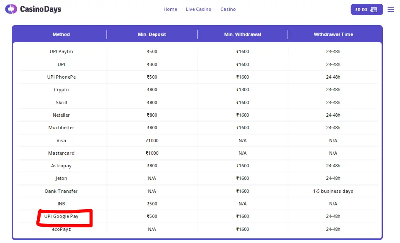400x243 pixels.
Task: Open the hamburger menu icon
Action: pos(391,9)
